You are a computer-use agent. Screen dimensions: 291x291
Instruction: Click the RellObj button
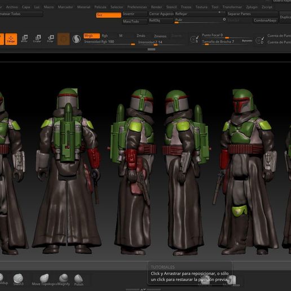(x=161, y=20)
